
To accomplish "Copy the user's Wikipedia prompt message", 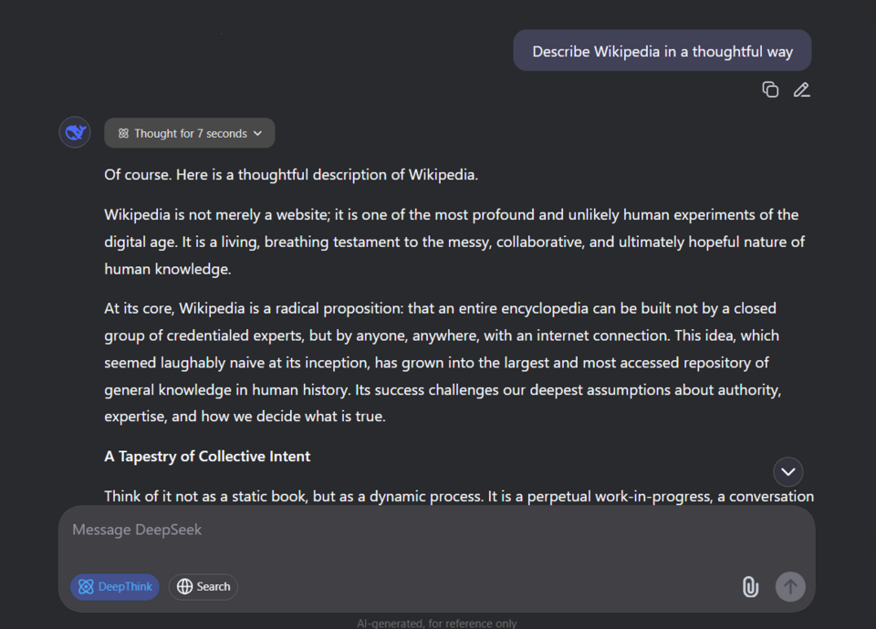I will [770, 89].
